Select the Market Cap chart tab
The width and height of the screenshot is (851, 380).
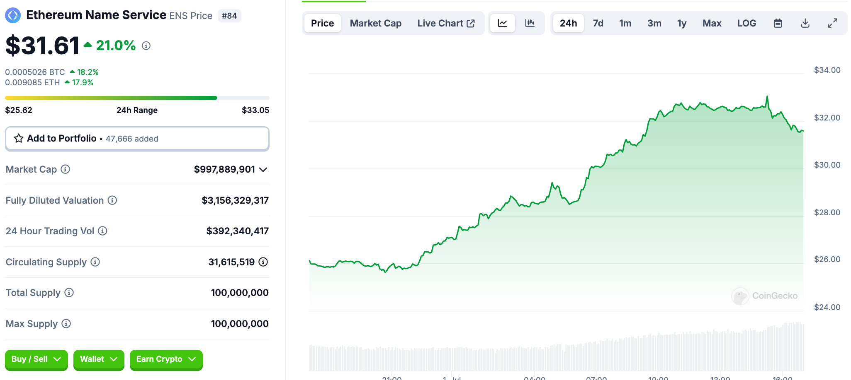pyautogui.click(x=376, y=23)
